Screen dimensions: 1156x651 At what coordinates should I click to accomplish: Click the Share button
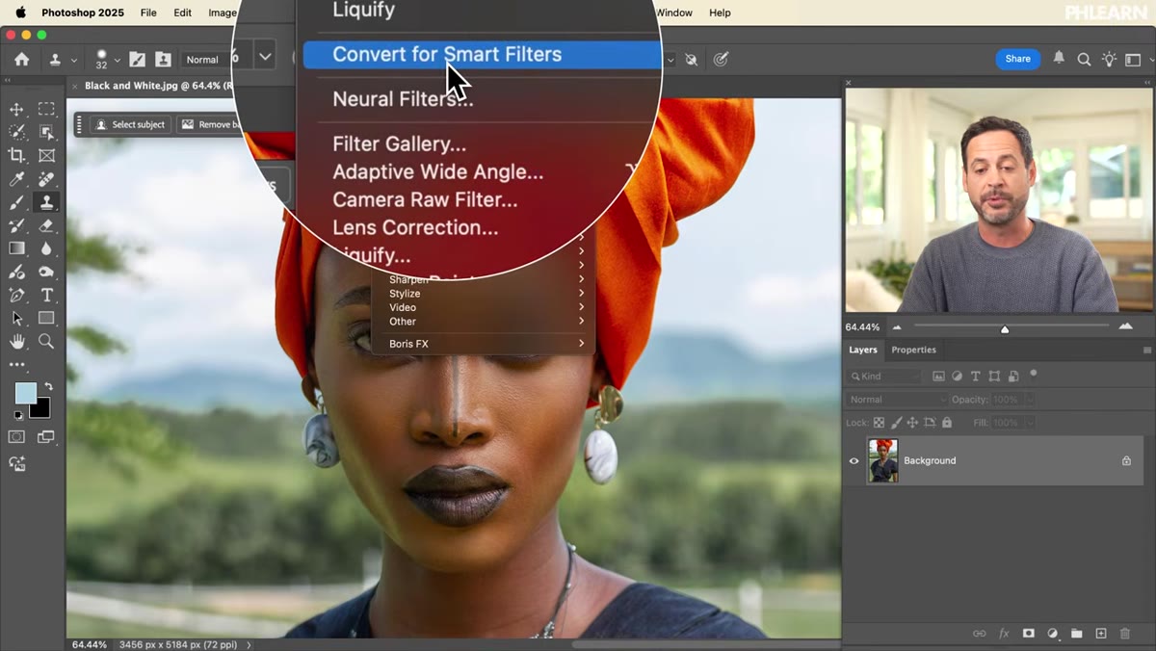(1017, 59)
